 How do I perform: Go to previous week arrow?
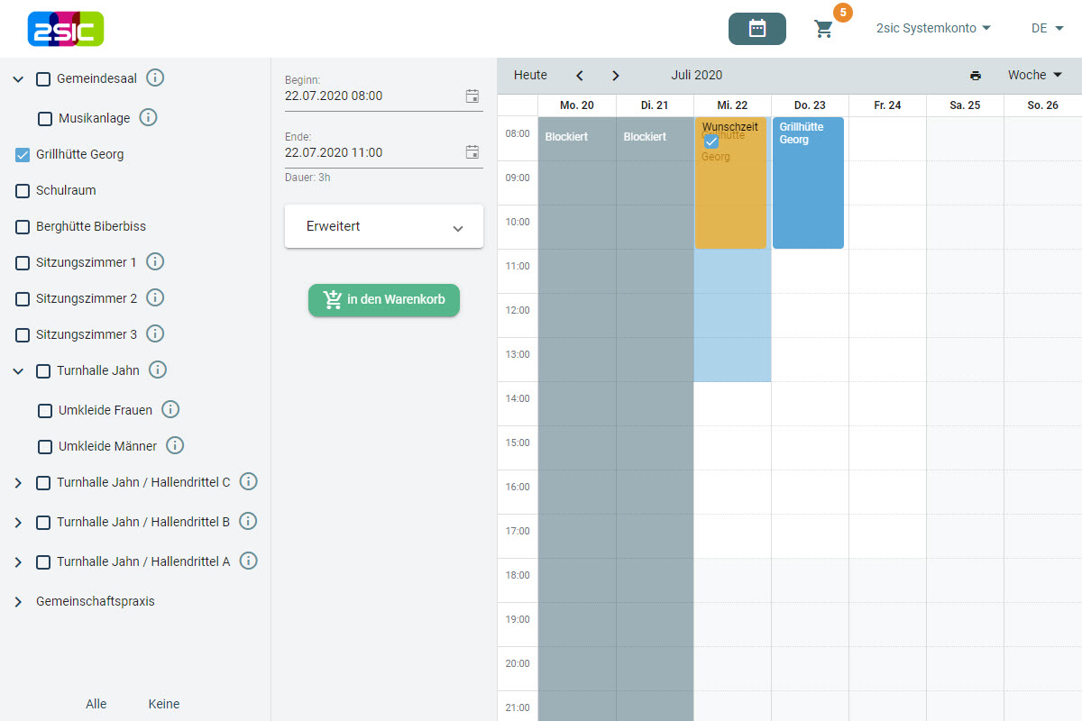(580, 76)
